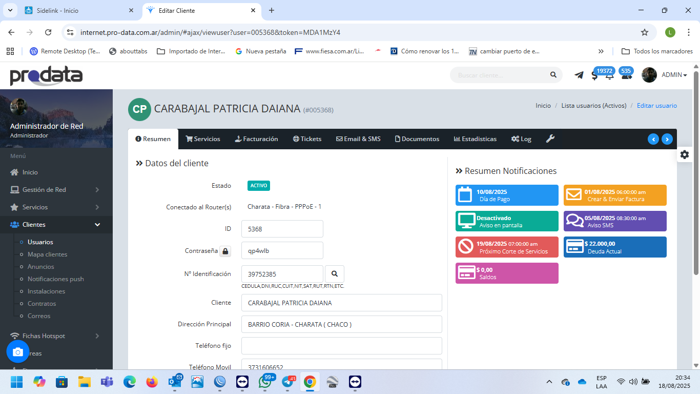Open the Lista usuarios (Activos) breadcrumb link
700x394 pixels.
pyautogui.click(x=593, y=106)
